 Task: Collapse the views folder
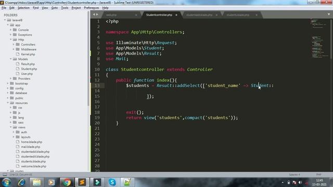[x=11, y=127]
